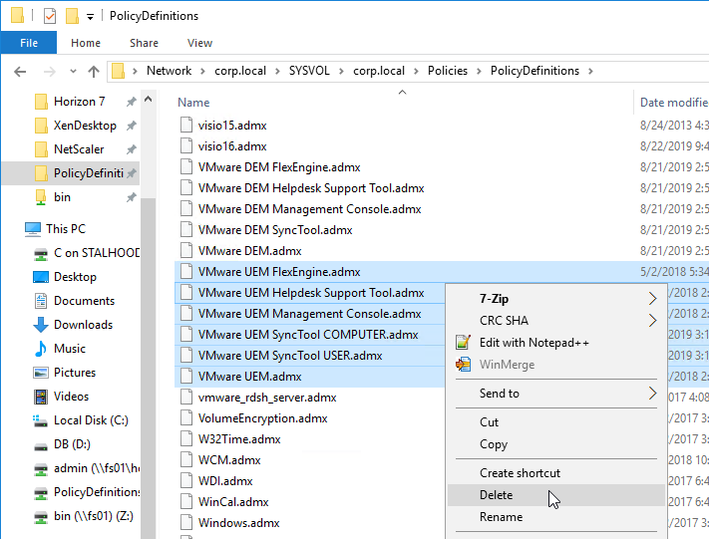Expand the chevron after SYSVOL breadcrumb
The height and width of the screenshot is (539, 709).
coord(341,72)
